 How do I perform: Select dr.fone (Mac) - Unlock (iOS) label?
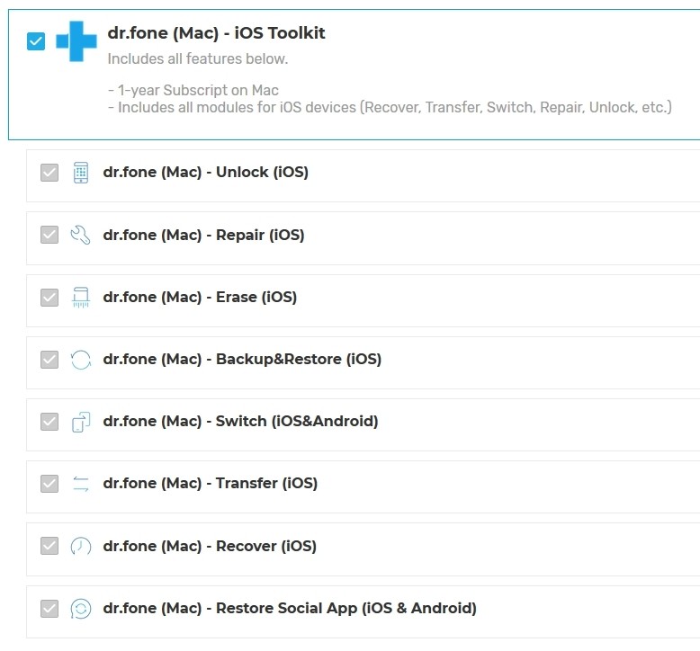[206, 173]
